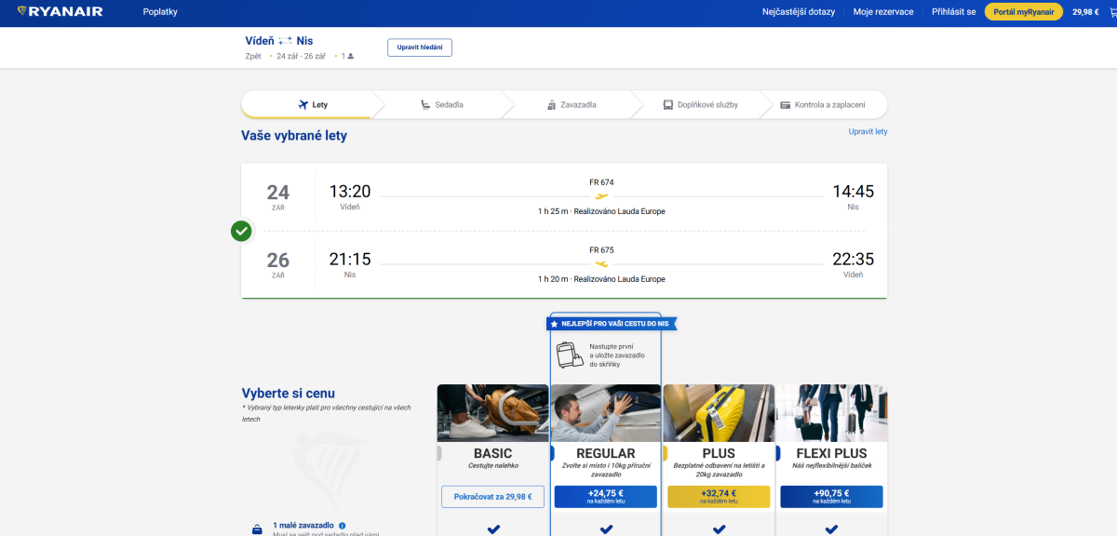This screenshot has height=536, width=1117.
Task: Click the luggage icon above the Regular fare
Action: pos(570,355)
